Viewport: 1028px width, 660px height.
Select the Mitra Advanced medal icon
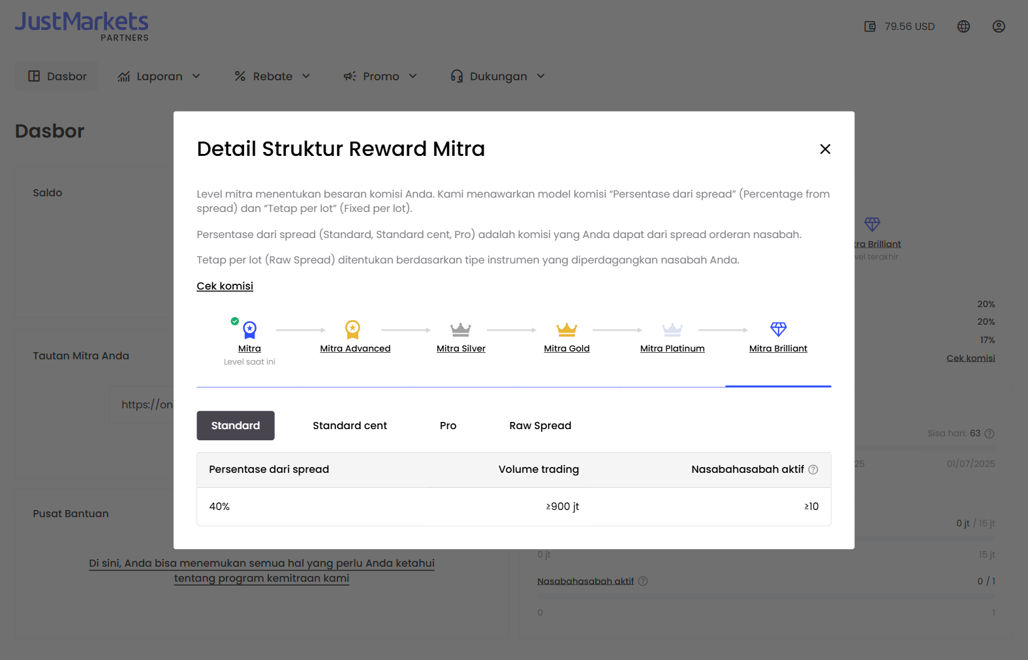(x=352, y=329)
